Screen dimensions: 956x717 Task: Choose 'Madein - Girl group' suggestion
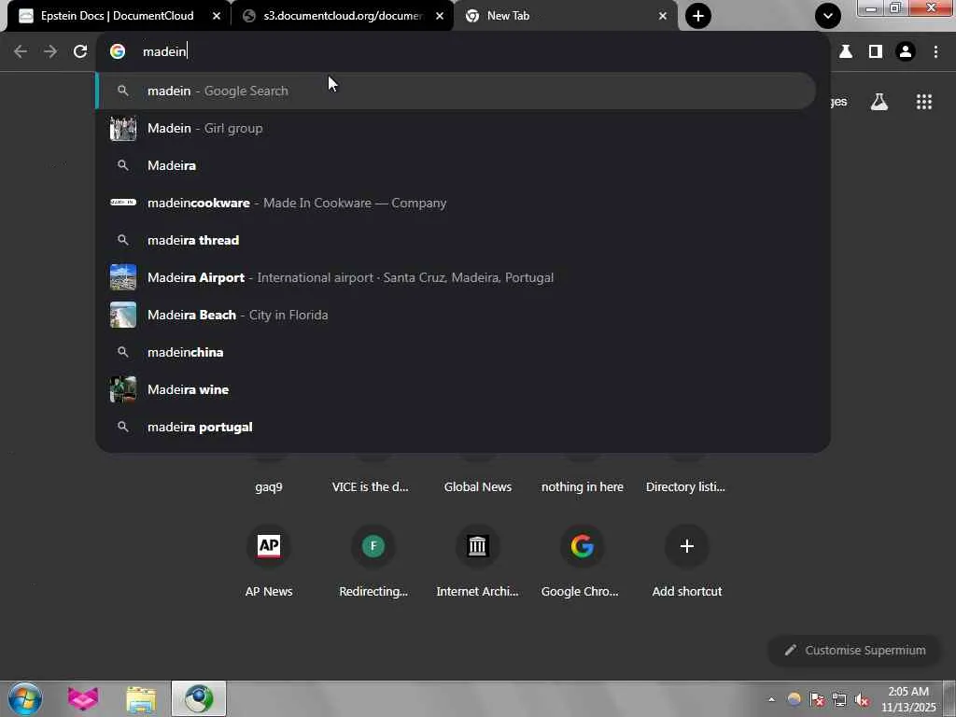pos(456,128)
